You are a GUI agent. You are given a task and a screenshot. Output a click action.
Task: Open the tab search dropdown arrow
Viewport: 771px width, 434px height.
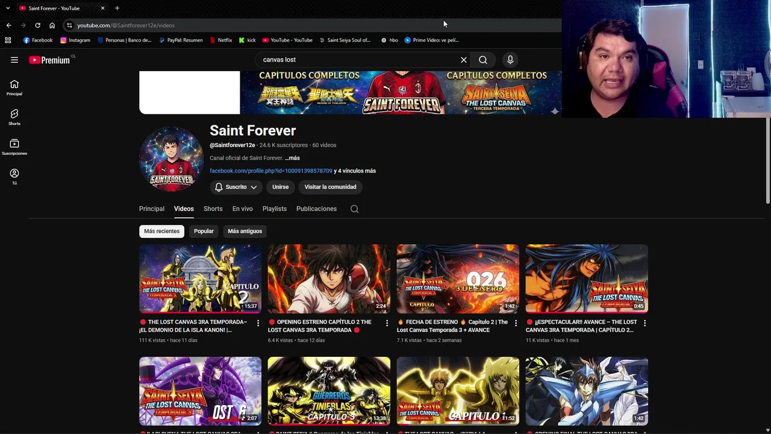coord(7,8)
